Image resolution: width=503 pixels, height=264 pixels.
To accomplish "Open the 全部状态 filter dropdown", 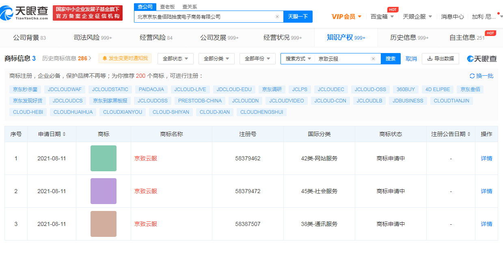I will tap(175, 59).
